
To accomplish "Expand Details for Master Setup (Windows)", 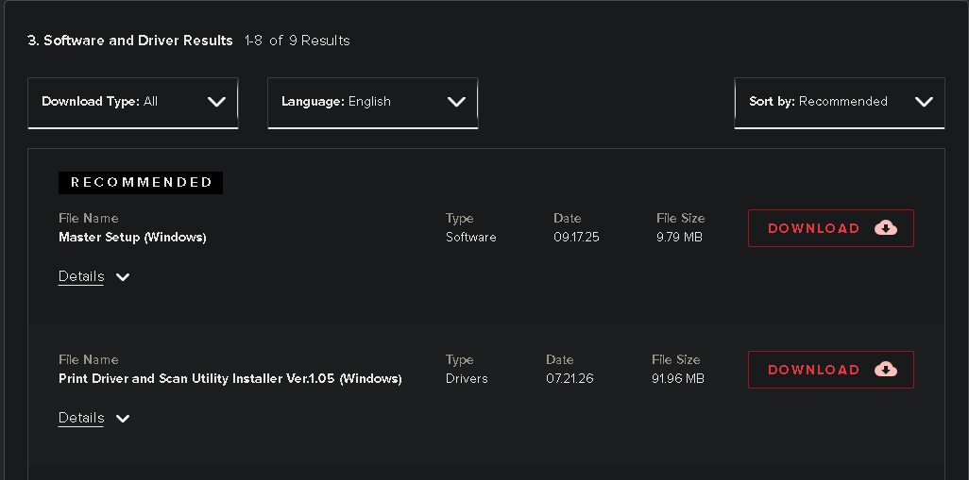I will point(93,276).
